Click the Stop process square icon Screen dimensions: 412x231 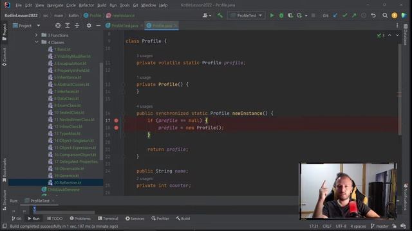click(x=314, y=15)
